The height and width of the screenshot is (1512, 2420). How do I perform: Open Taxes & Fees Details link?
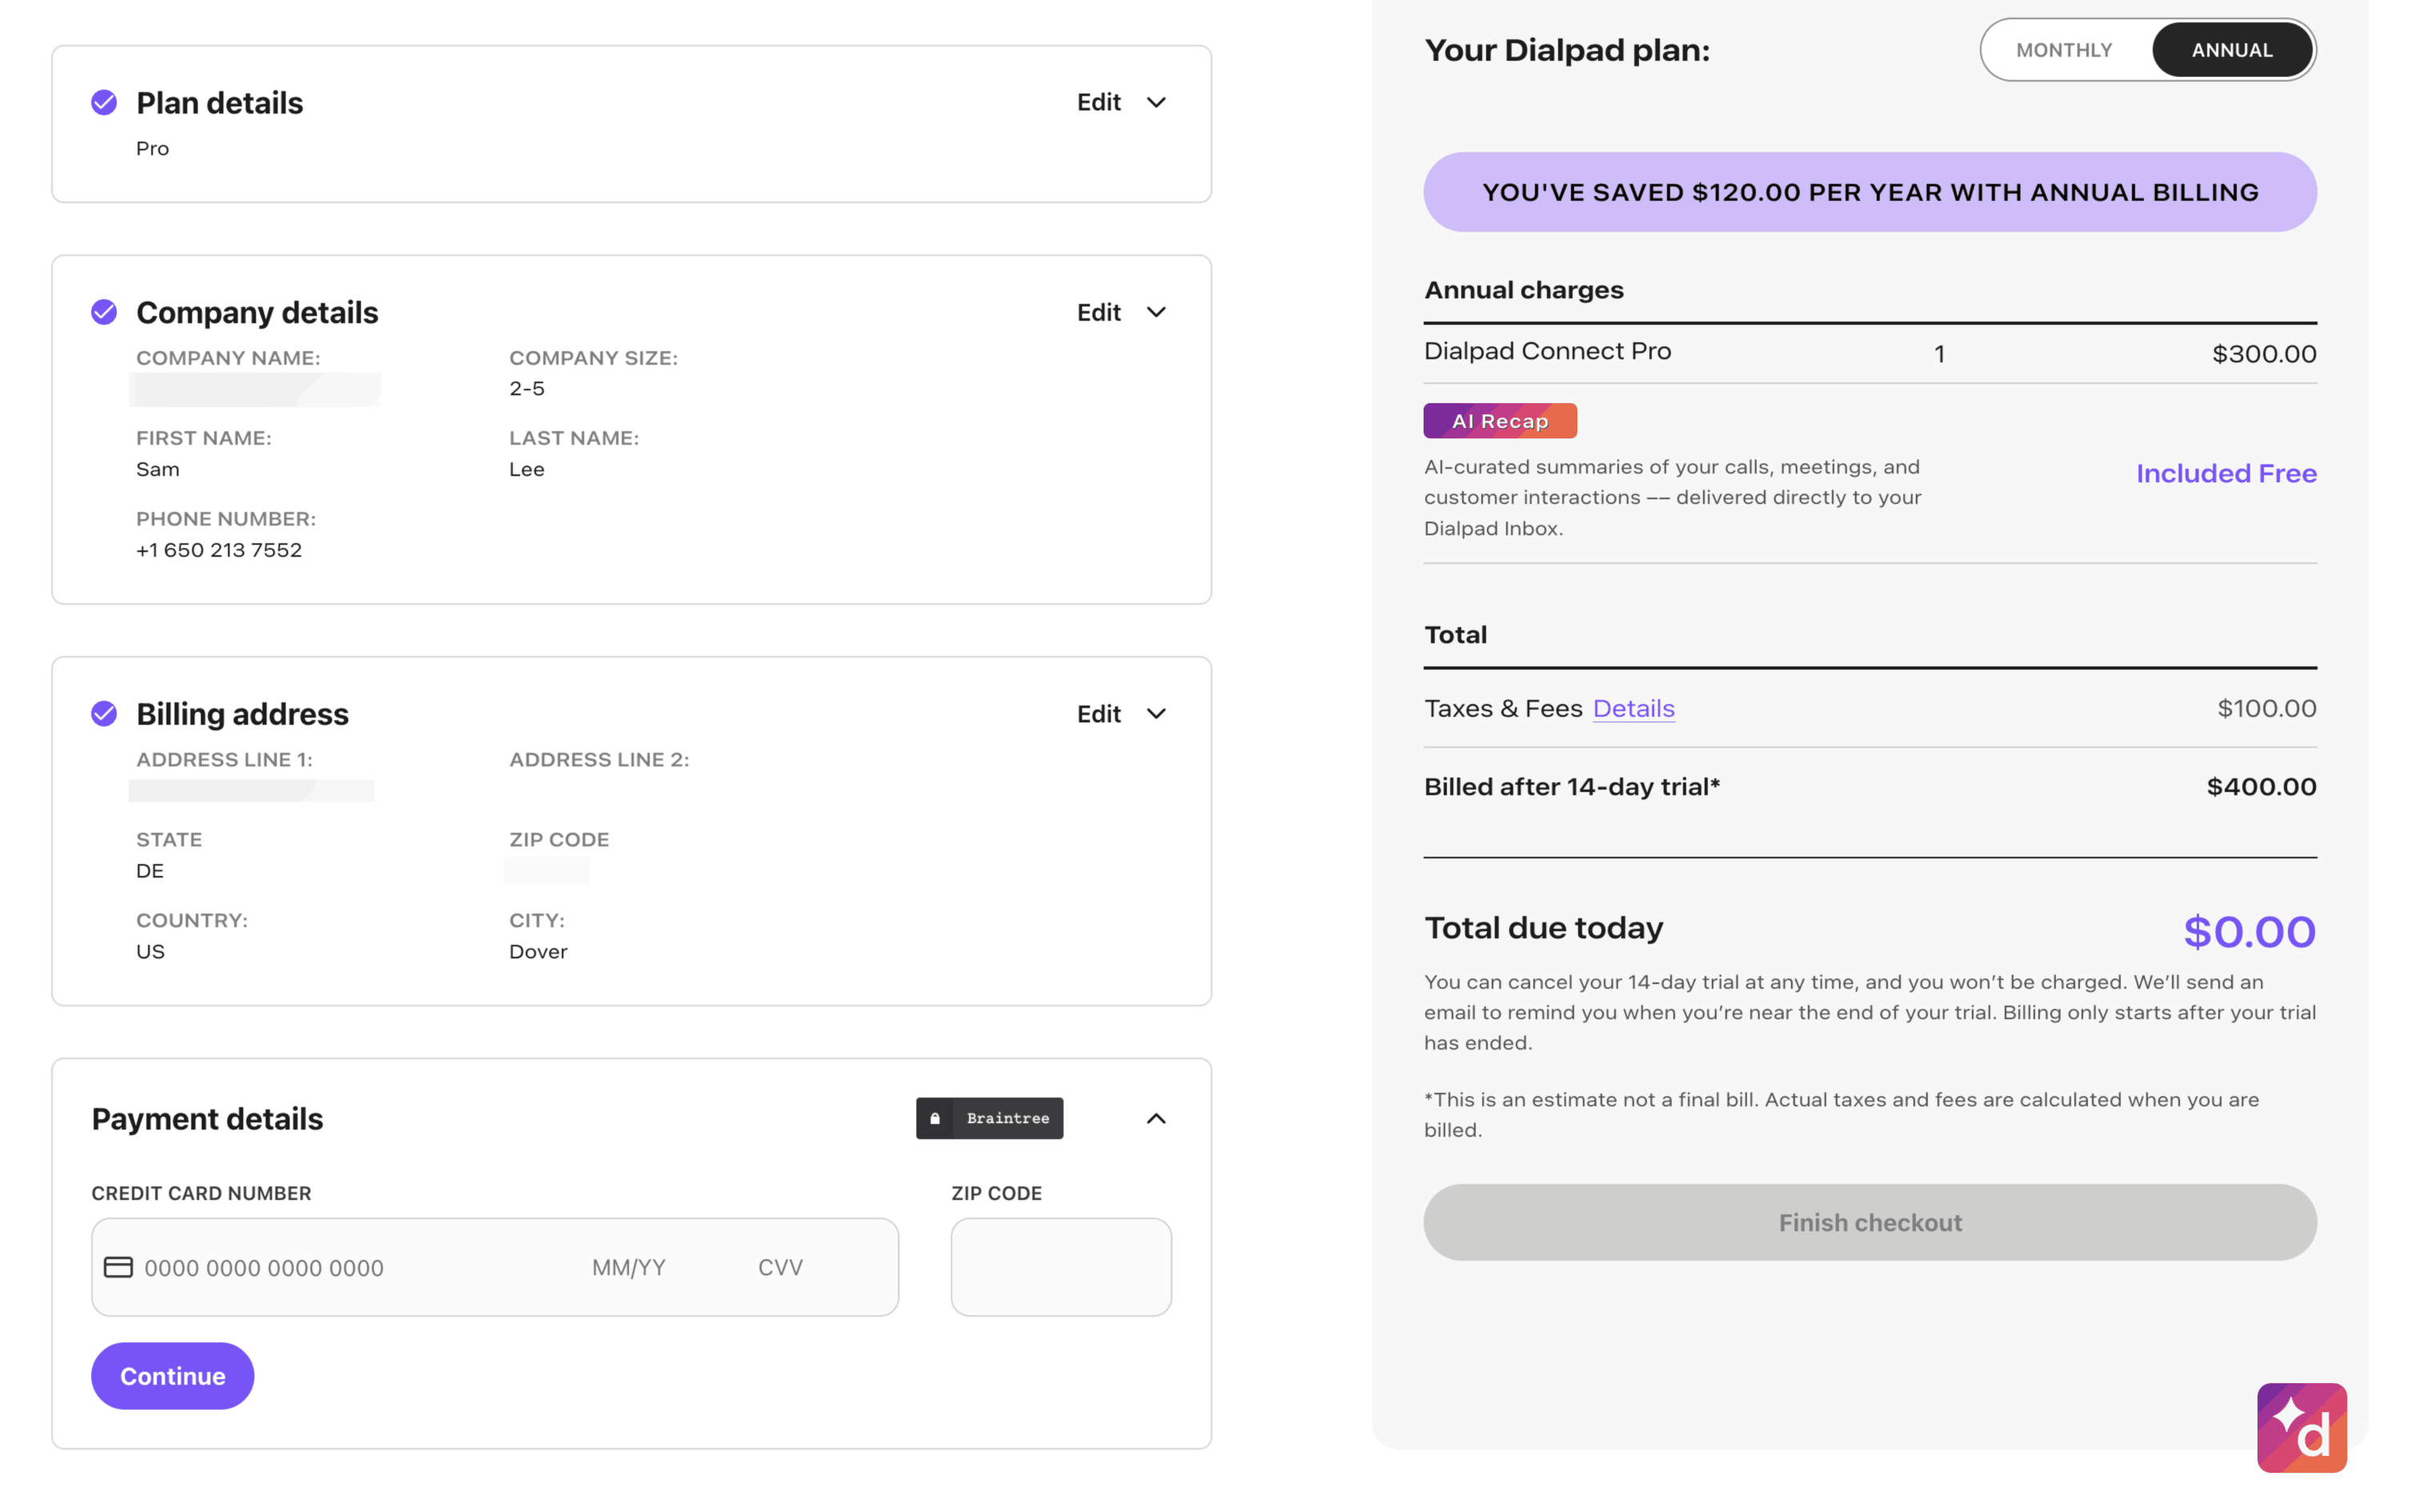click(x=1633, y=708)
